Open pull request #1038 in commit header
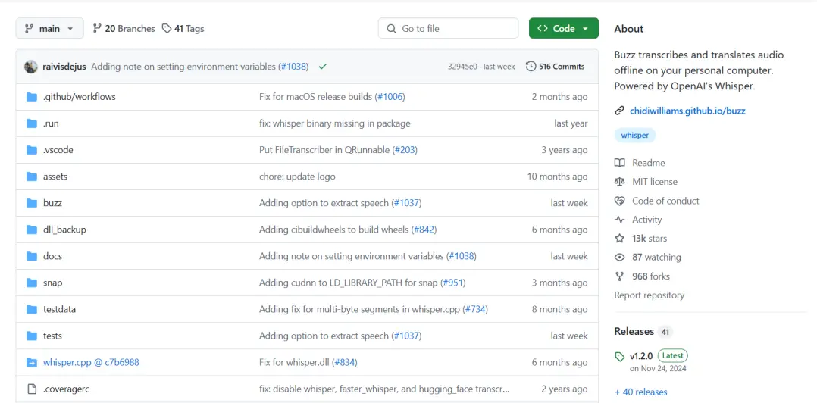Viewport: 817px width, 403px height. [x=293, y=67]
